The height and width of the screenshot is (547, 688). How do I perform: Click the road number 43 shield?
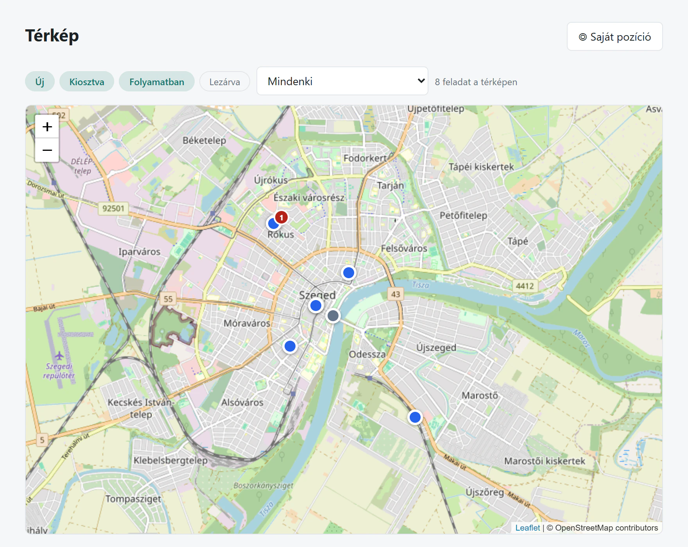coord(396,294)
